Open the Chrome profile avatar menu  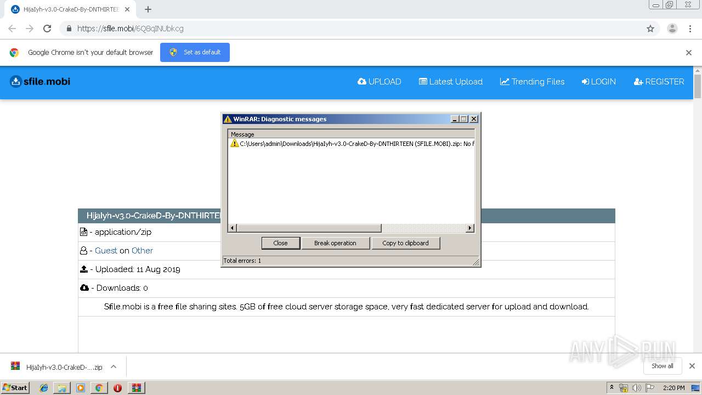tap(672, 29)
